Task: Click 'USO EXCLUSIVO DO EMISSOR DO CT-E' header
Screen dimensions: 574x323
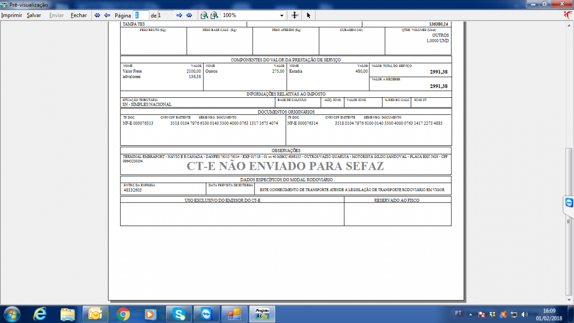Action: point(223,200)
